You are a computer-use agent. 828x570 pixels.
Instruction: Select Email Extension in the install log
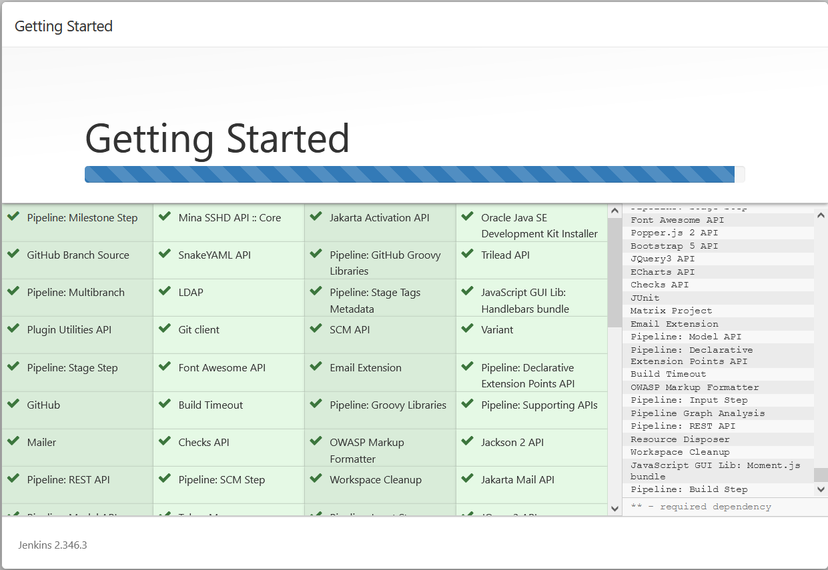(x=675, y=324)
